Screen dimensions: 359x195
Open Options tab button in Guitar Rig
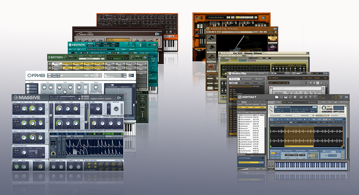(259, 79)
